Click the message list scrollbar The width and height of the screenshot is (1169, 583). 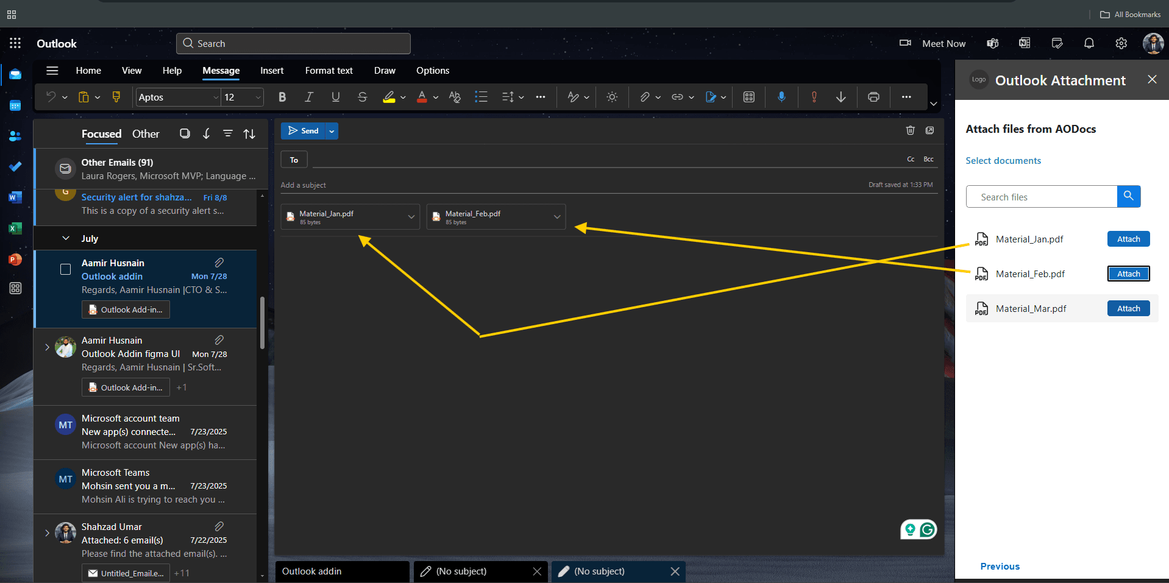(262, 323)
